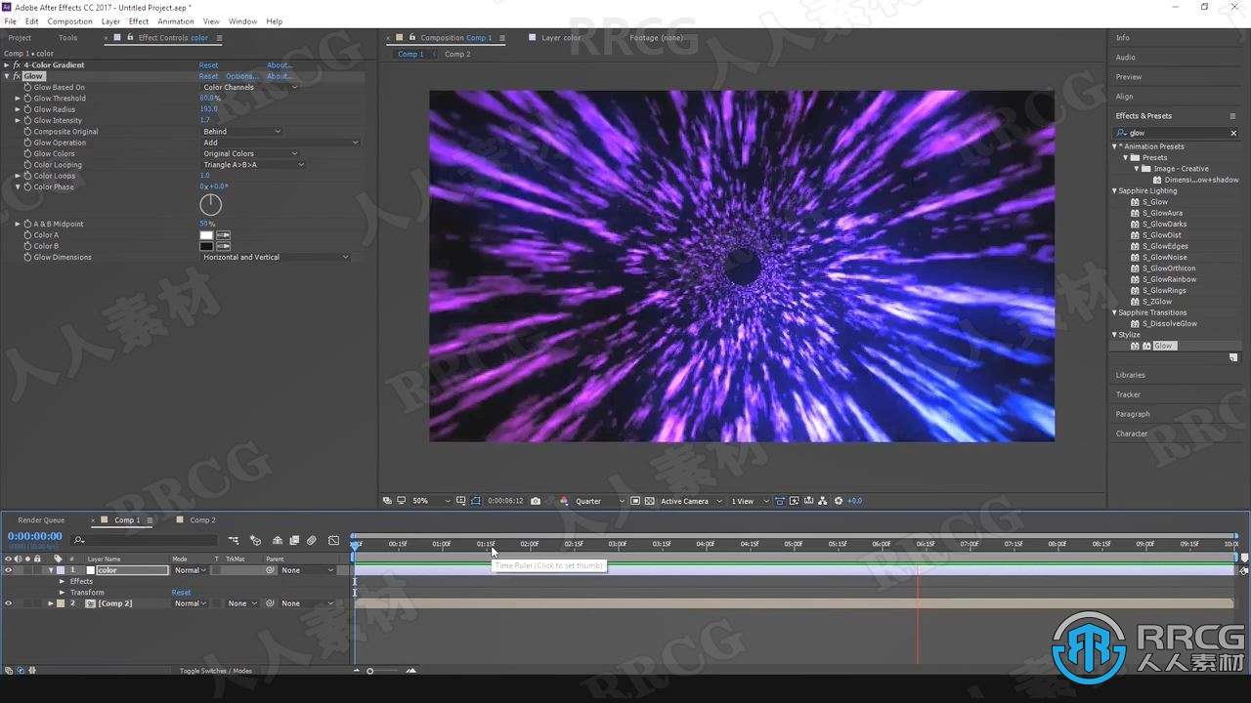Toggle stopwatch for Color Phase

[x=27, y=186]
